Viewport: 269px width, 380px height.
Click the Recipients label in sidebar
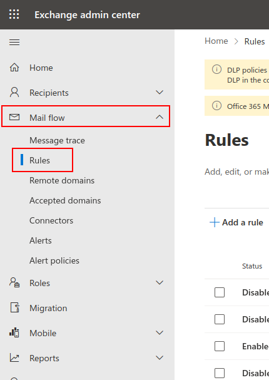49,93
